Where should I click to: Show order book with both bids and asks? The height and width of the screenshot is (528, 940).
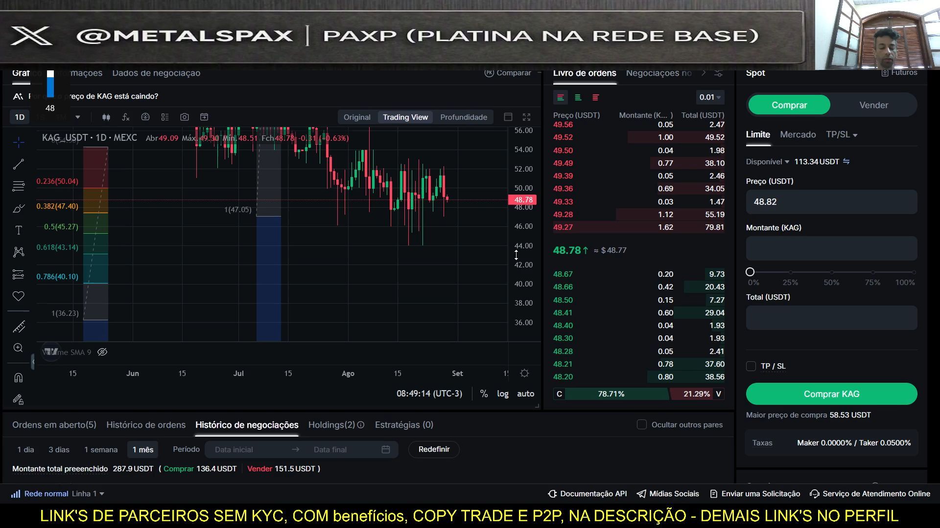pyautogui.click(x=561, y=98)
